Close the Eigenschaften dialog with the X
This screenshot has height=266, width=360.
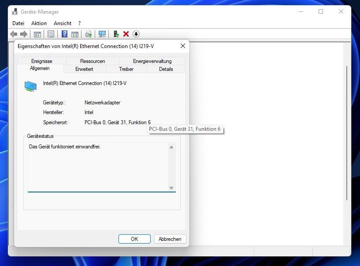click(183, 46)
